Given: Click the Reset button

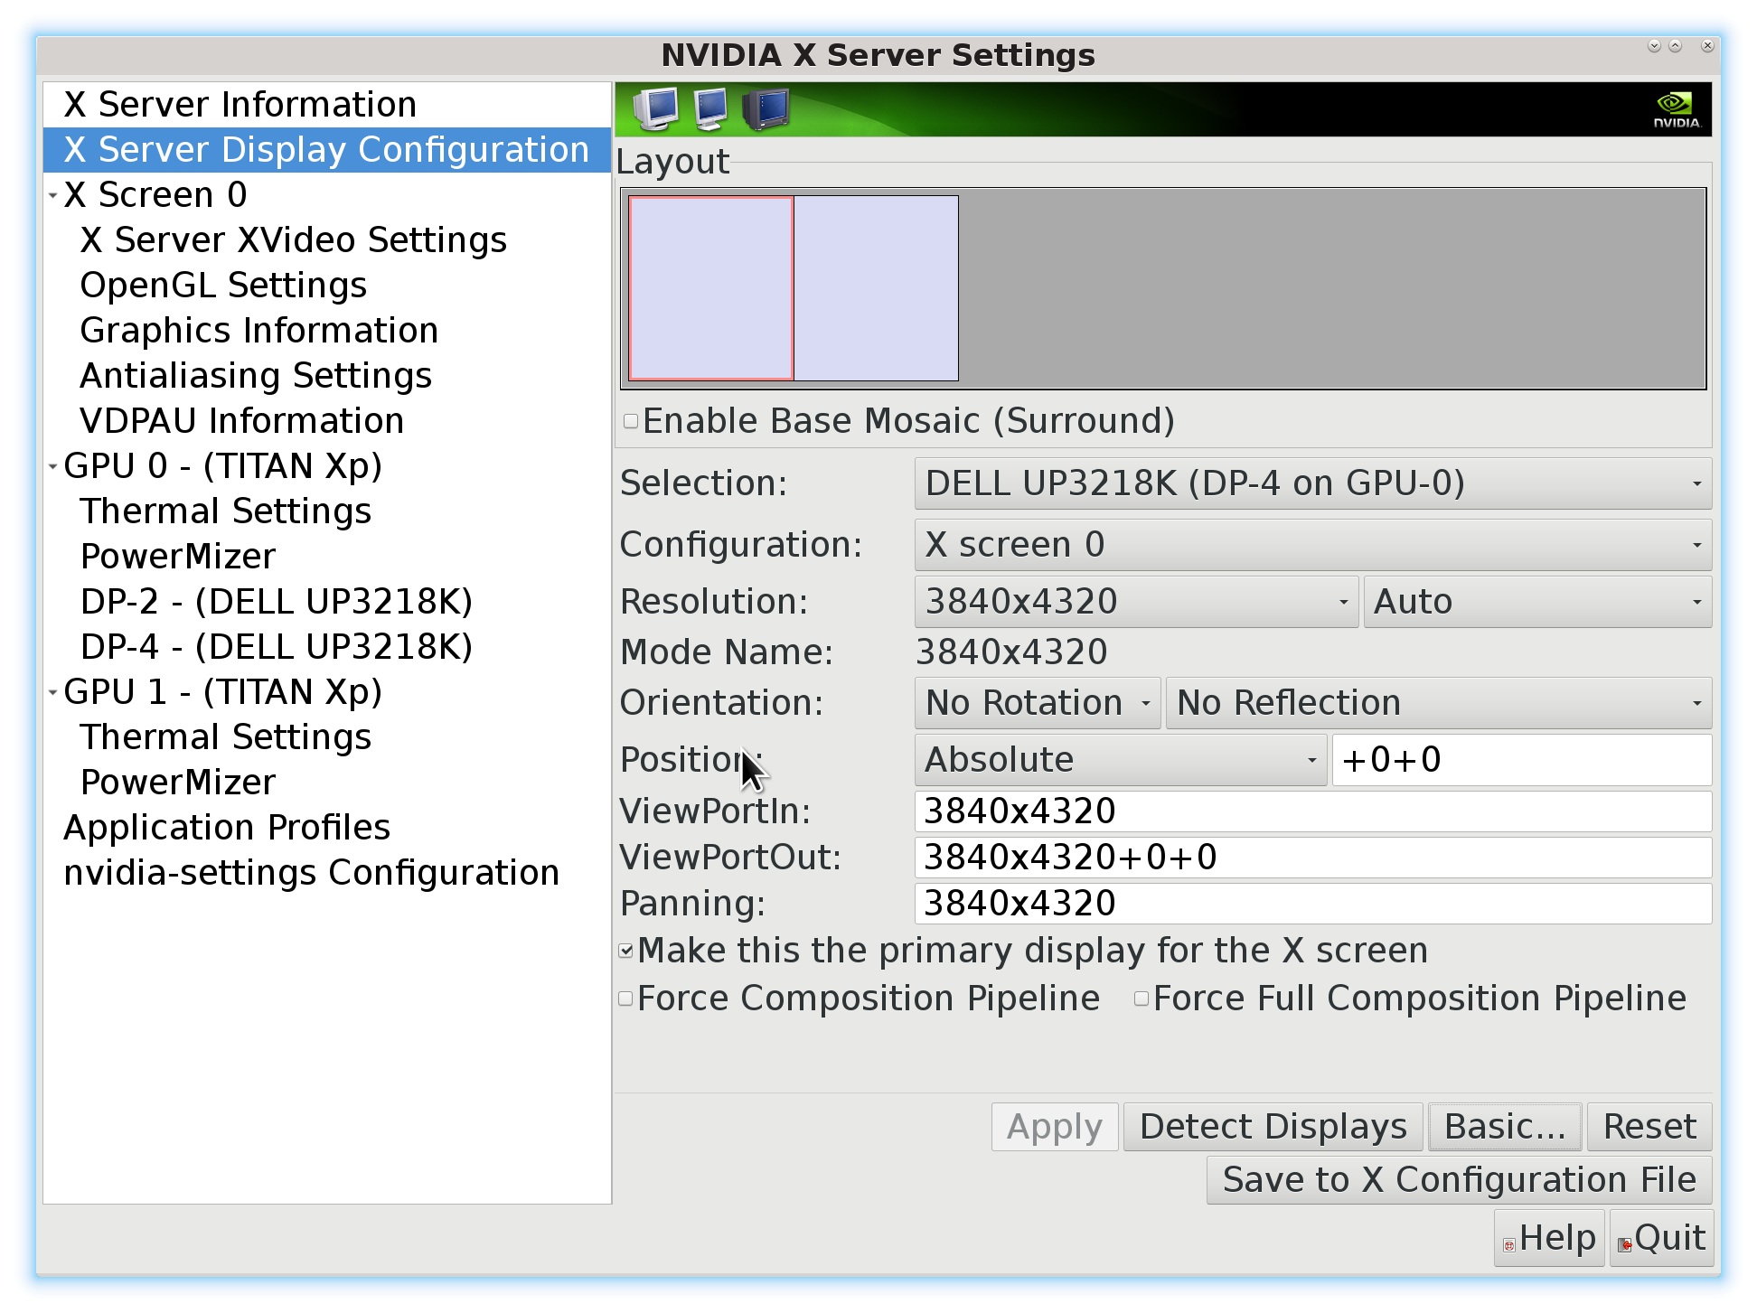Looking at the screenshot, I should click(1649, 1127).
